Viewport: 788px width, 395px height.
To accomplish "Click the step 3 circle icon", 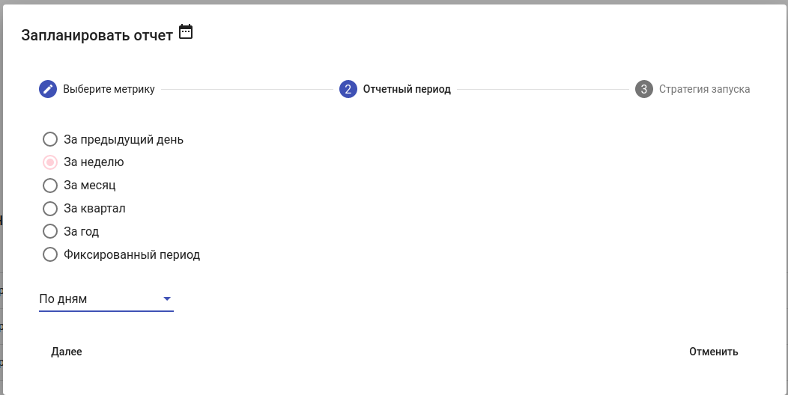I will 643,89.
